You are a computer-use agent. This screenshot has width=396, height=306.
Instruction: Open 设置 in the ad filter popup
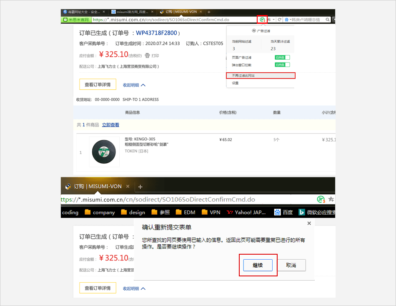coord(236,83)
